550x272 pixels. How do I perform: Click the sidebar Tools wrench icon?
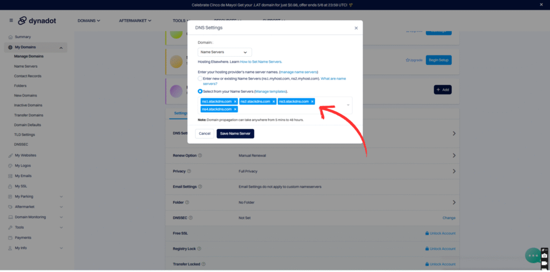10,227
